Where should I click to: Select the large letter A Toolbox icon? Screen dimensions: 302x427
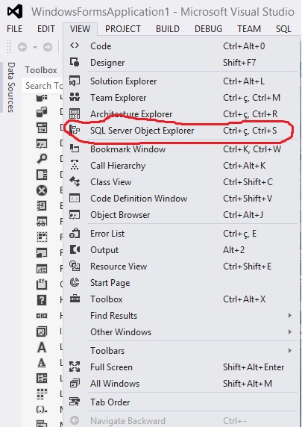pyautogui.click(x=42, y=347)
